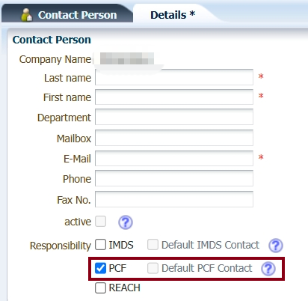Viewport: 308px width, 301px height.
Task: Switch to the Contact Person tab
Action: click(x=67, y=14)
